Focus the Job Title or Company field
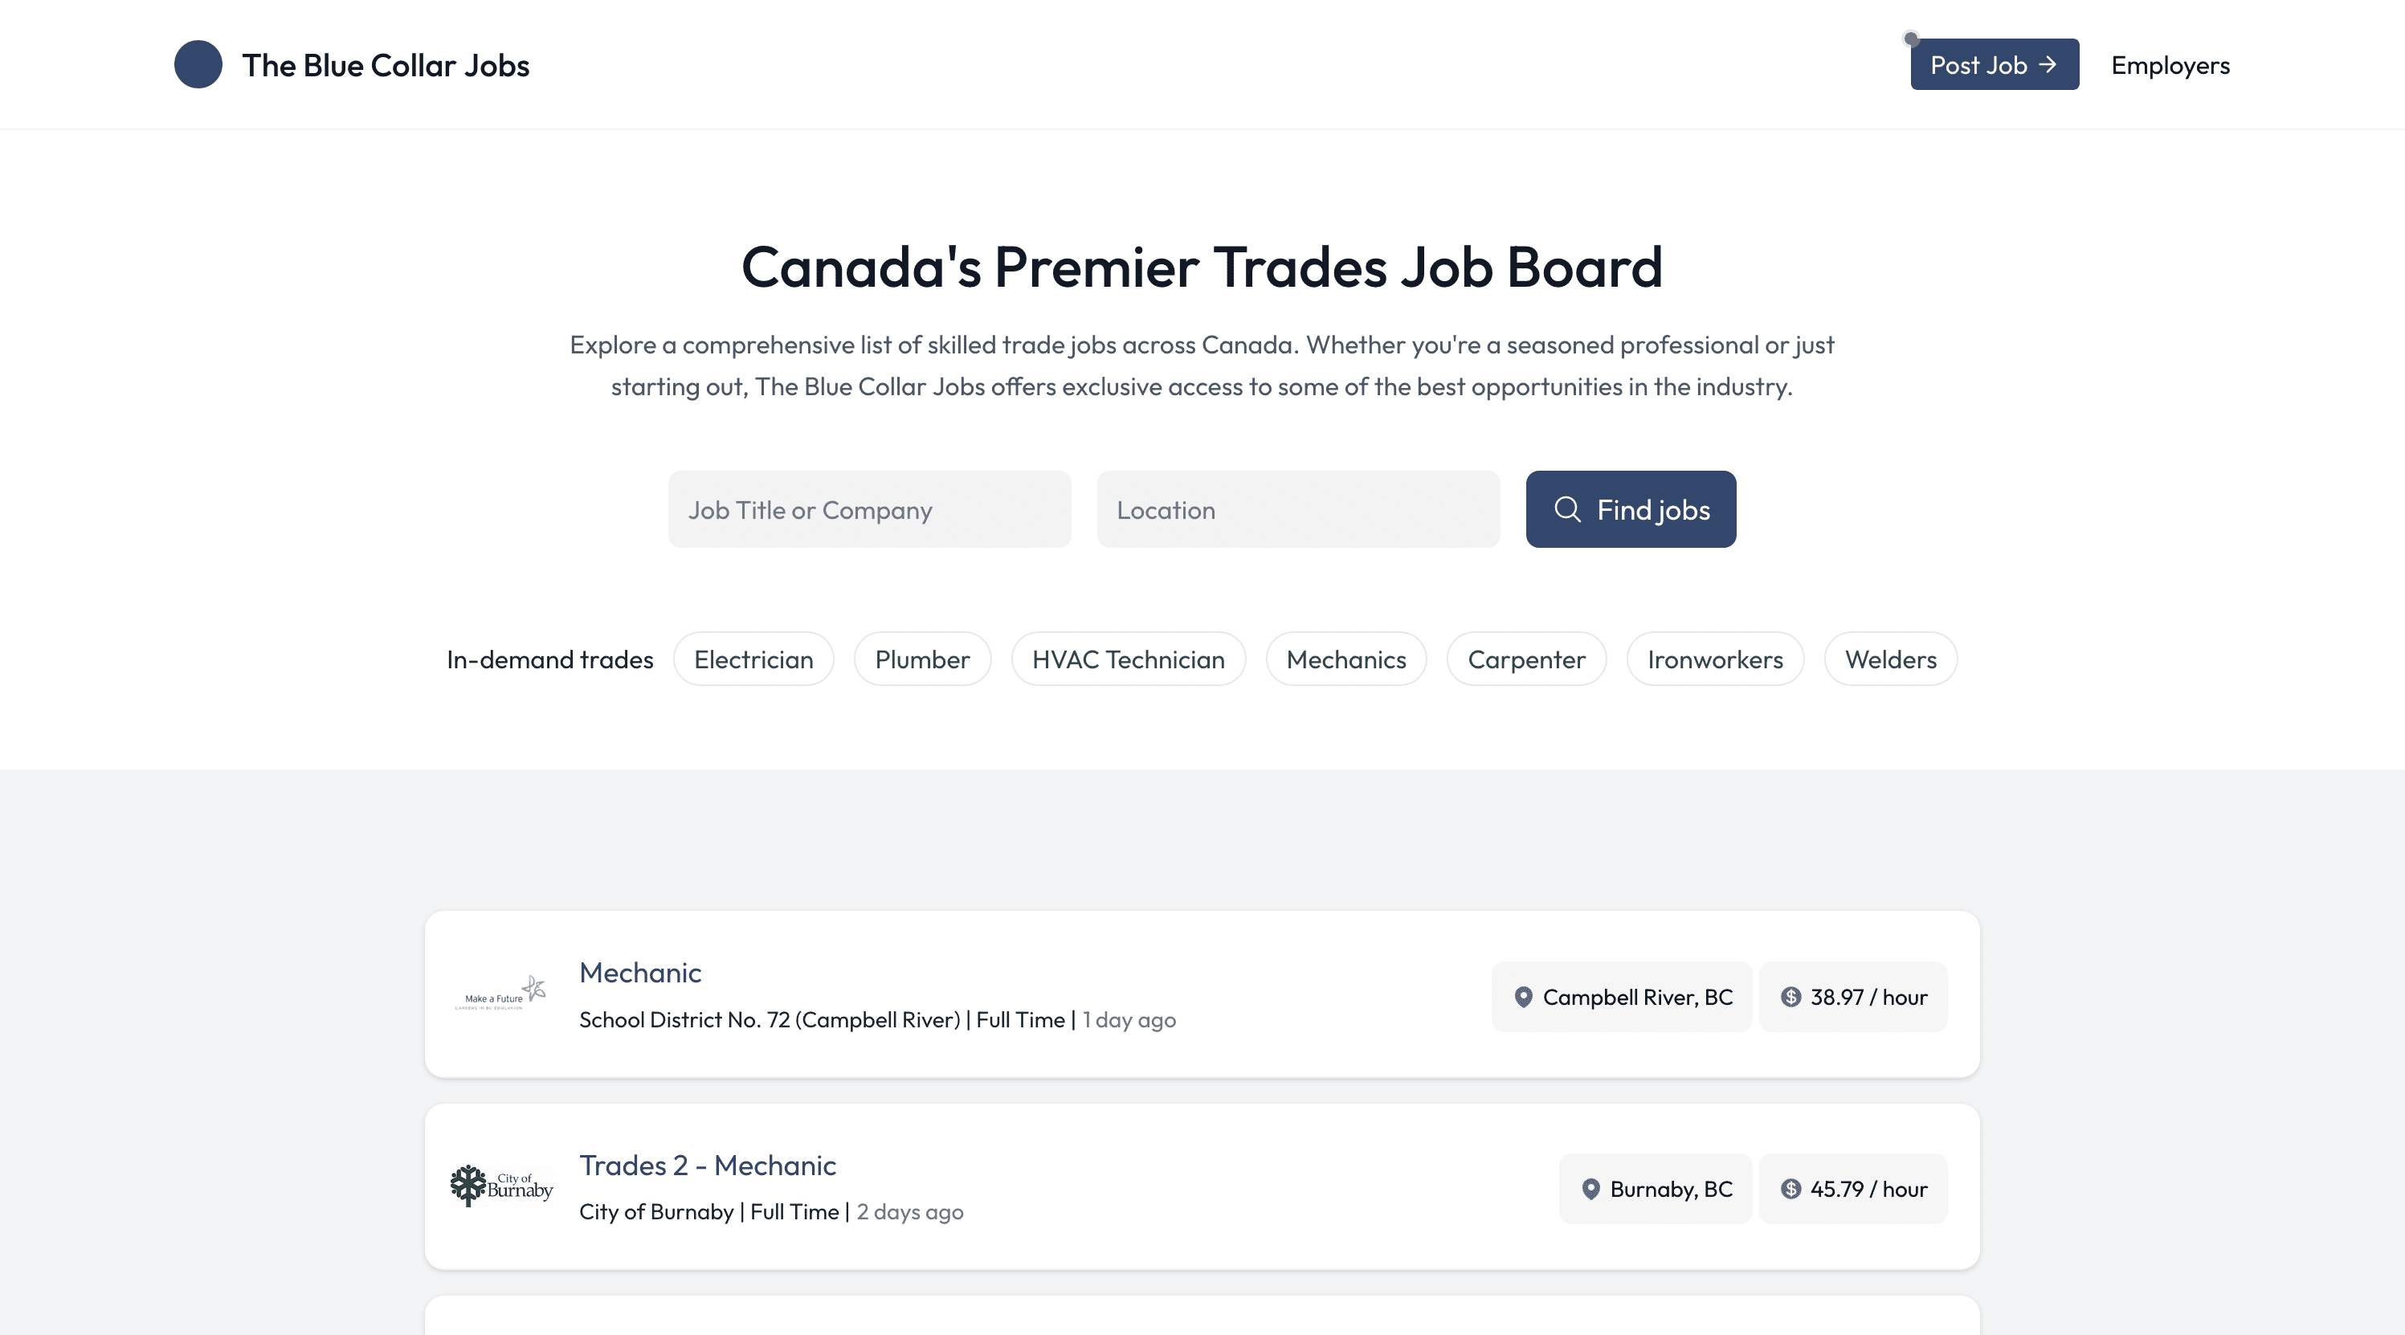Image resolution: width=2405 pixels, height=1335 pixels. pyautogui.click(x=869, y=508)
